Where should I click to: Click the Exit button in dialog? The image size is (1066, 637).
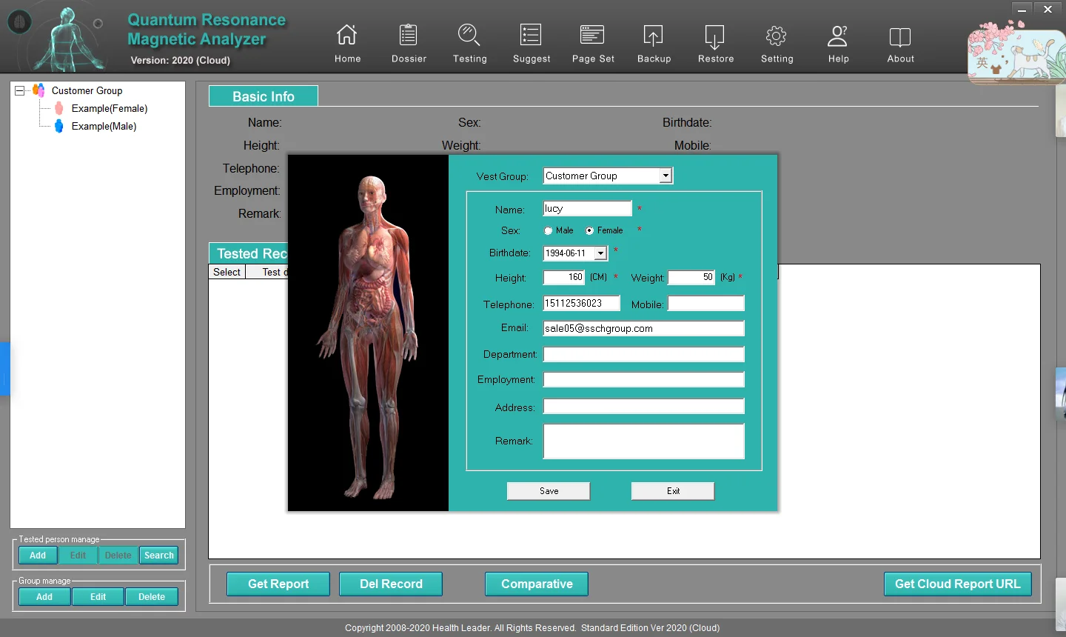[672, 491]
